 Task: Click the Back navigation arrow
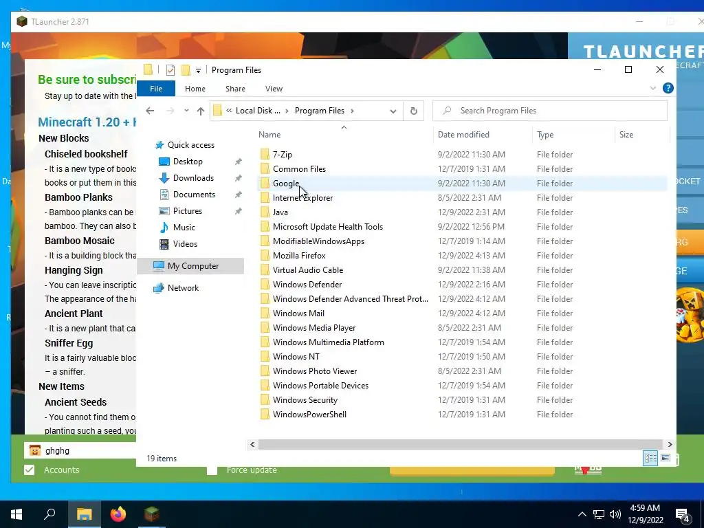point(150,111)
